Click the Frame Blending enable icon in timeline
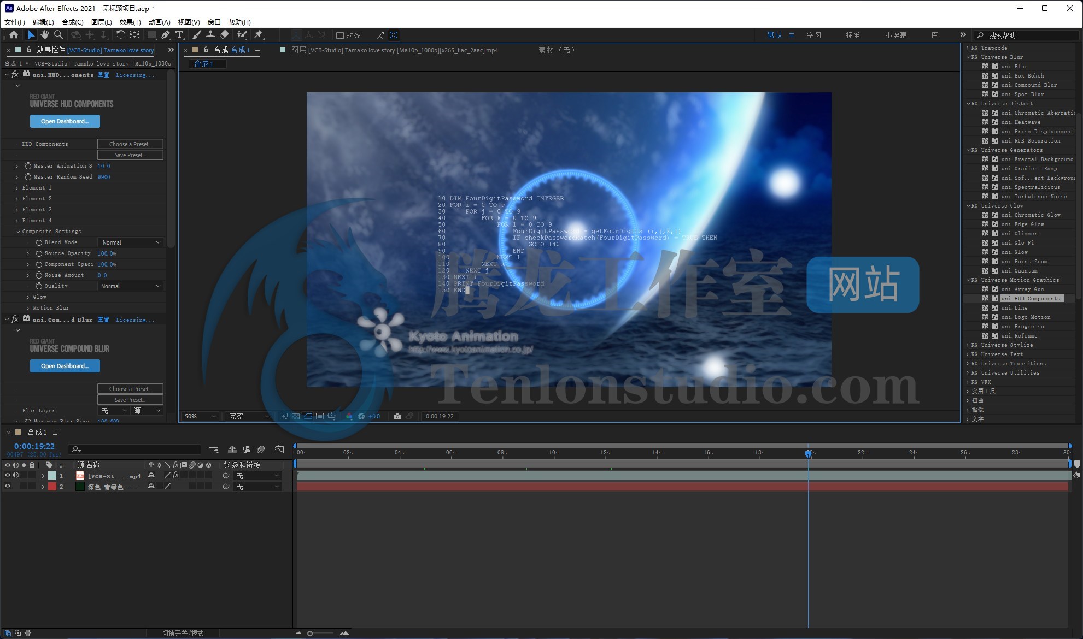The width and height of the screenshot is (1083, 639). coord(247,449)
